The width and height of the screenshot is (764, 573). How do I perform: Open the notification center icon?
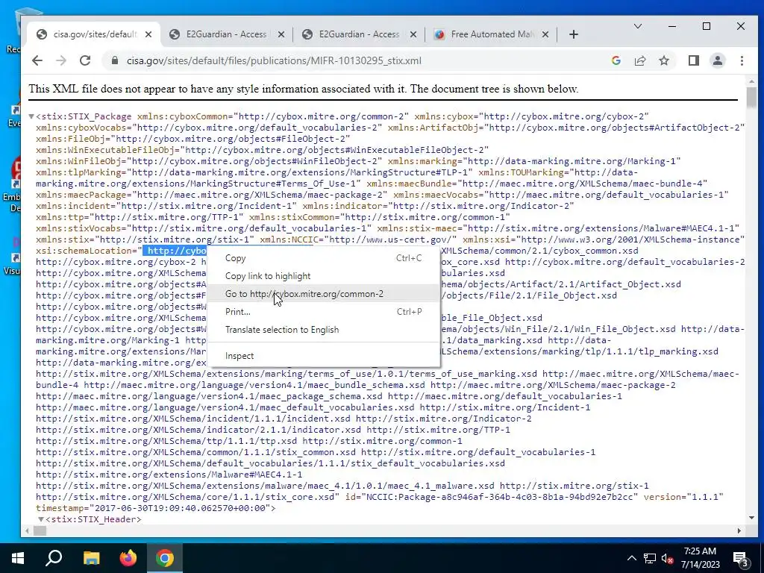click(x=740, y=558)
